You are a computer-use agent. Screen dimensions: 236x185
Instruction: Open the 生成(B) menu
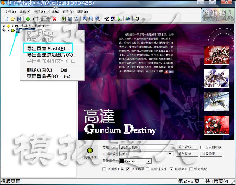[54, 12]
